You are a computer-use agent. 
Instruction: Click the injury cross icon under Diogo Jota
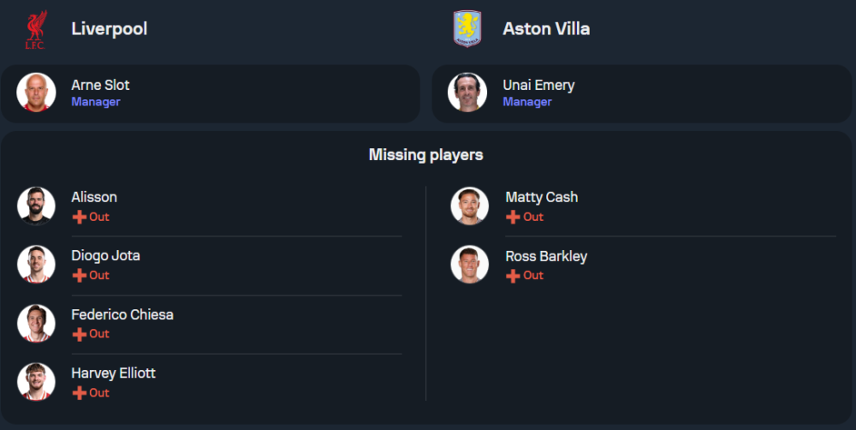(80, 276)
